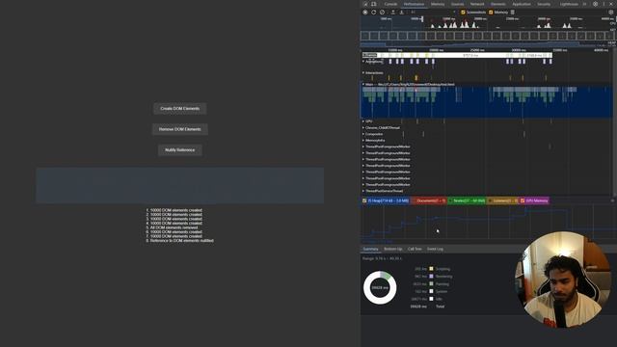
Task: Open the Sources tab
Action: click(457, 4)
